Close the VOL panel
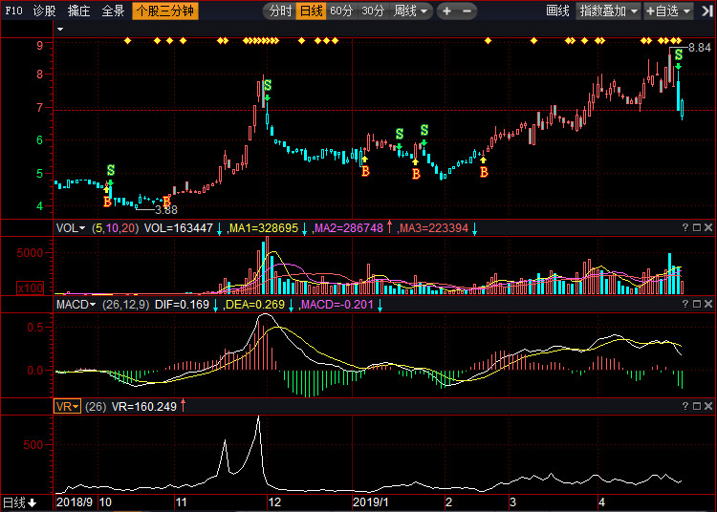Image resolution: width=717 pixels, height=512 pixels. point(708,227)
